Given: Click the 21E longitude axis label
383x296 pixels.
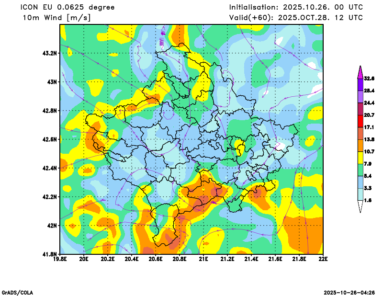Looking at the screenshot, I should (x=203, y=260).
